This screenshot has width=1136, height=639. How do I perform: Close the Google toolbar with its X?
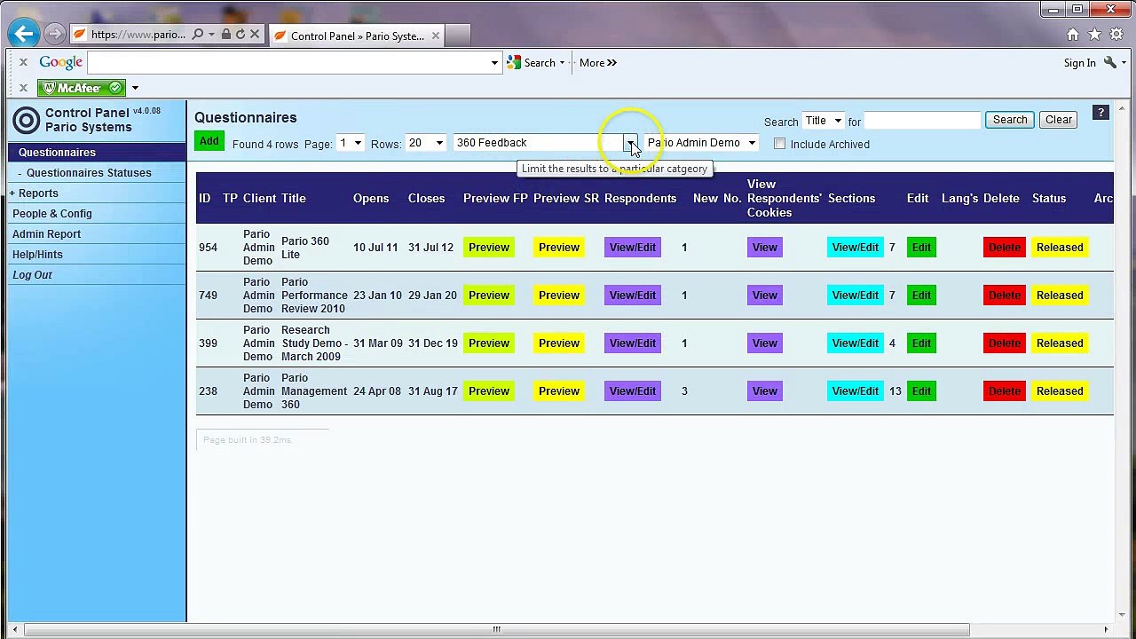tap(23, 62)
